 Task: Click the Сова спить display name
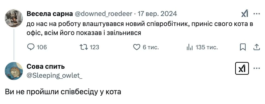(x=46, y=66)
